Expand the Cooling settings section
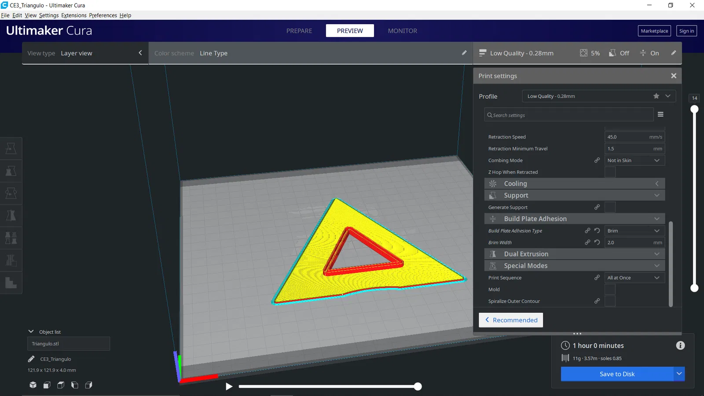This screenshot has width=704, height=396. click(x=575, y=183)
